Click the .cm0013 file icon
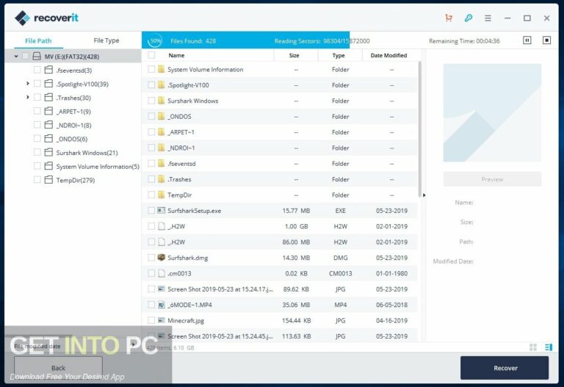 point(162,273)
